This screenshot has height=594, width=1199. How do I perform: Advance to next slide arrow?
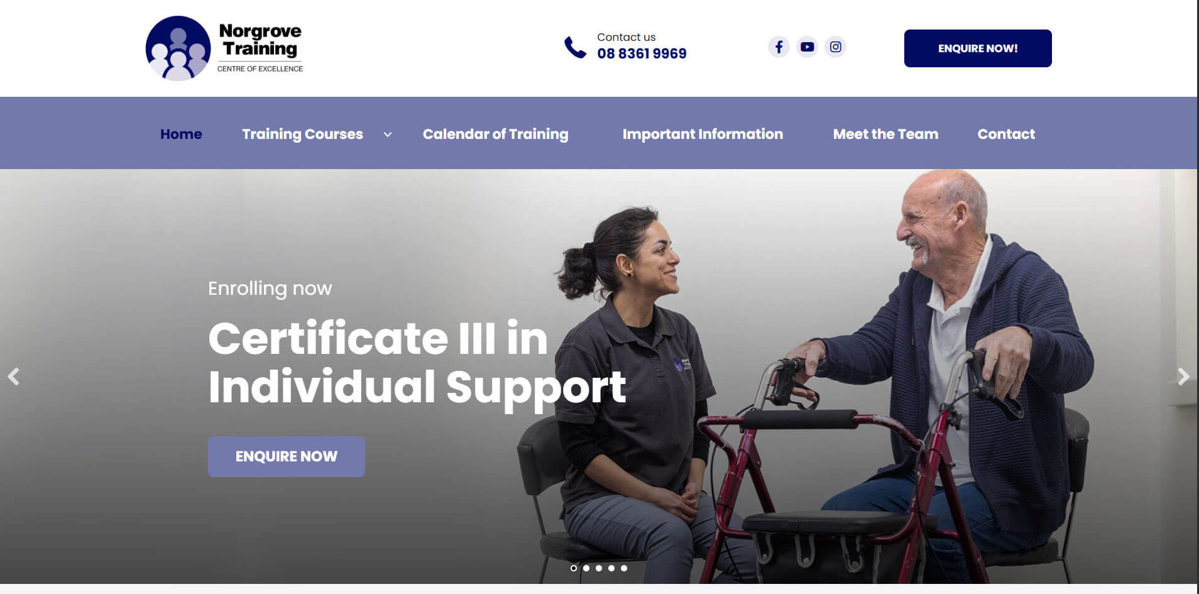point(1183,377)
